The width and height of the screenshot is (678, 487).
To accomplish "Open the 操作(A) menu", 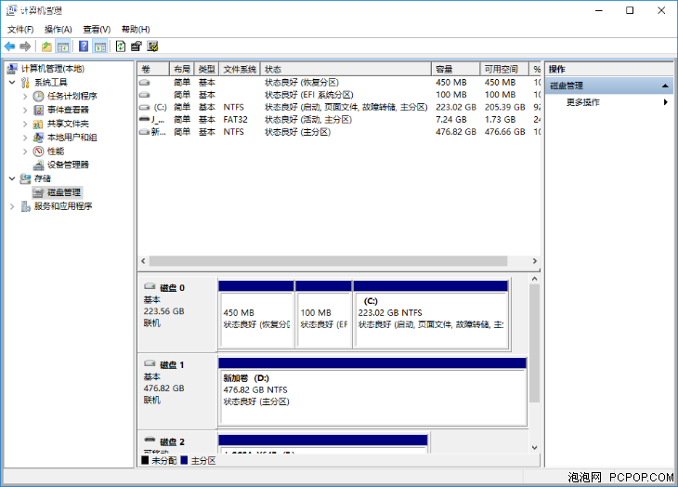I will (x=58, y=30).
